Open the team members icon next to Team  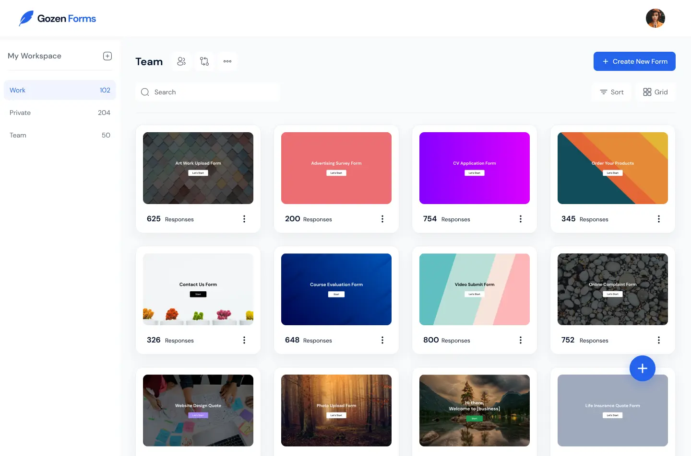click(181, 61)
